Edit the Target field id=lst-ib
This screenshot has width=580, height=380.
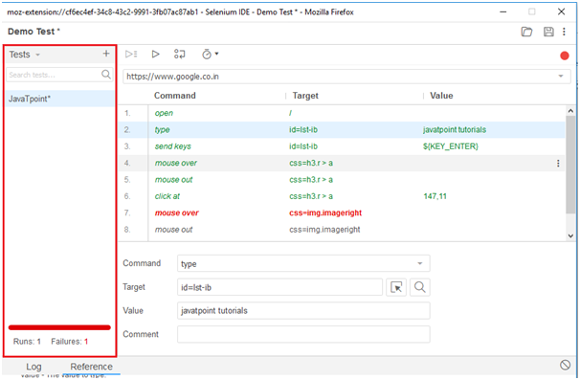[279, 287]
